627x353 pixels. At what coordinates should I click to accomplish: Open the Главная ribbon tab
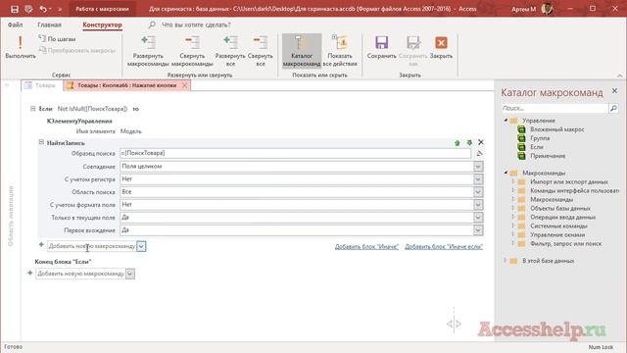[x=50, y=25]
